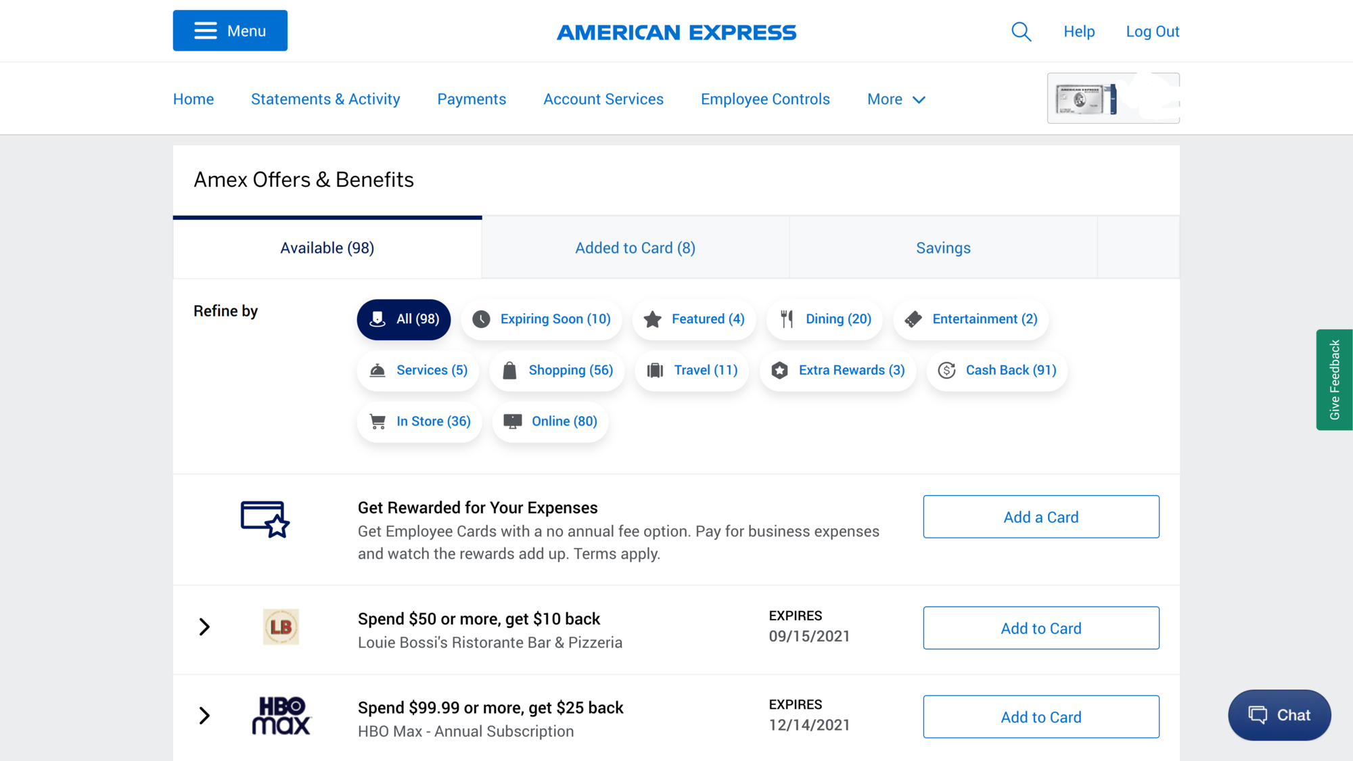Click Add to Card for HBO Max

coord(1041,717)
